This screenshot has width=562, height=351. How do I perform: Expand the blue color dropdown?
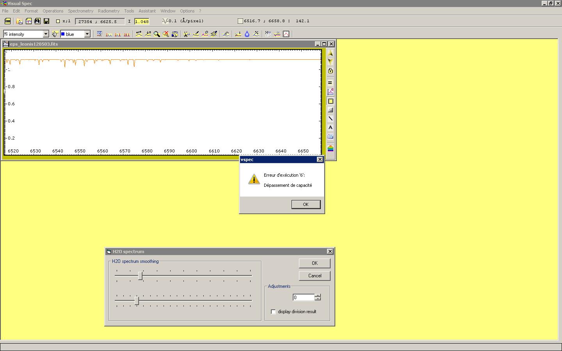(x=87, y=34)
